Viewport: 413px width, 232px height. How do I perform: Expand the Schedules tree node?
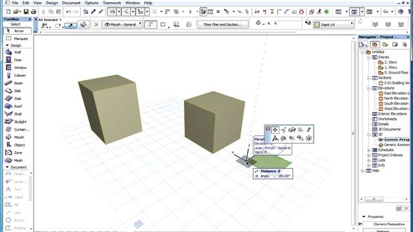tap(368, 150)
